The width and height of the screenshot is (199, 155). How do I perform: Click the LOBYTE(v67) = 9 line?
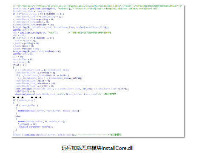click(25, 92)
